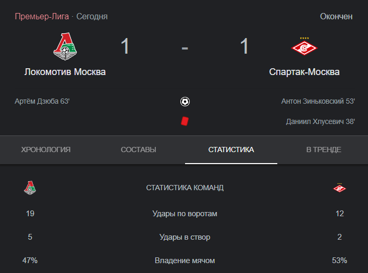Click the Окончен match status text
This screenshot has width=368, height=273.
point(336,17)
